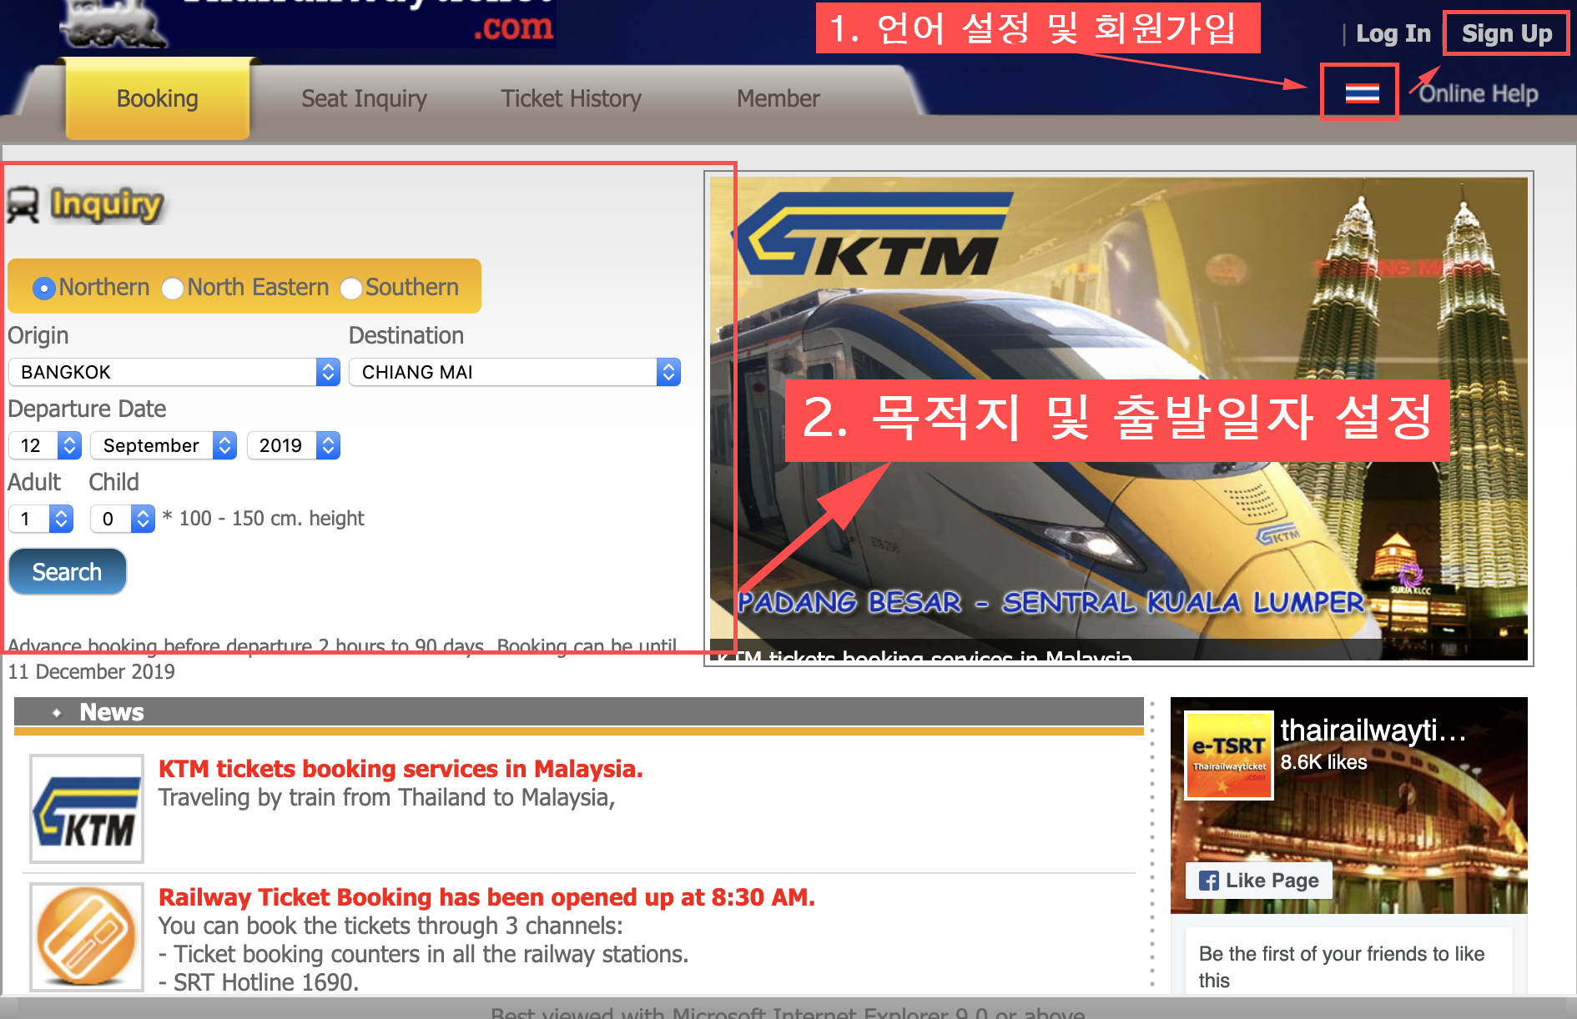Click the thairailwayti… Facebook page title
The image size is (1577, 1019).
(1373, 730)
